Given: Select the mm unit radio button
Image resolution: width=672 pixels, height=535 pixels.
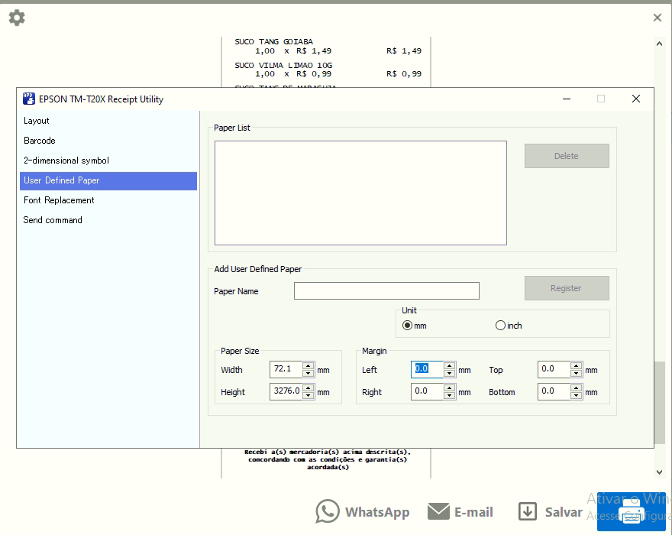Looking at the screenshot, I should (x=408, y=326).
